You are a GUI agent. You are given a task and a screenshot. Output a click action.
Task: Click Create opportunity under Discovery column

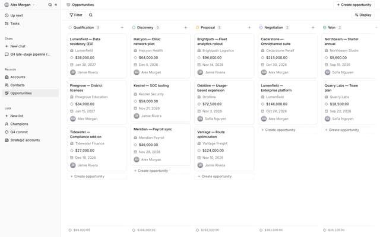point(160,171)
